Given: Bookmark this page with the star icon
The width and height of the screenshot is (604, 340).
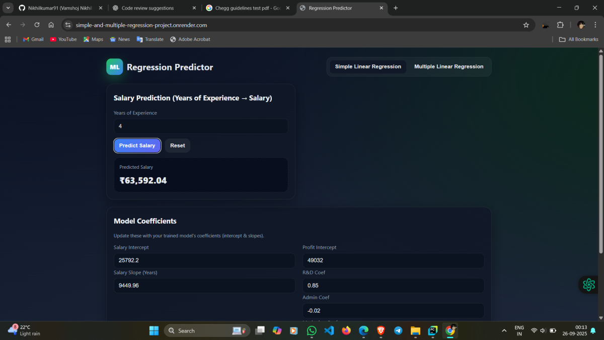Looking at the screenshot, I should [526, 25].
